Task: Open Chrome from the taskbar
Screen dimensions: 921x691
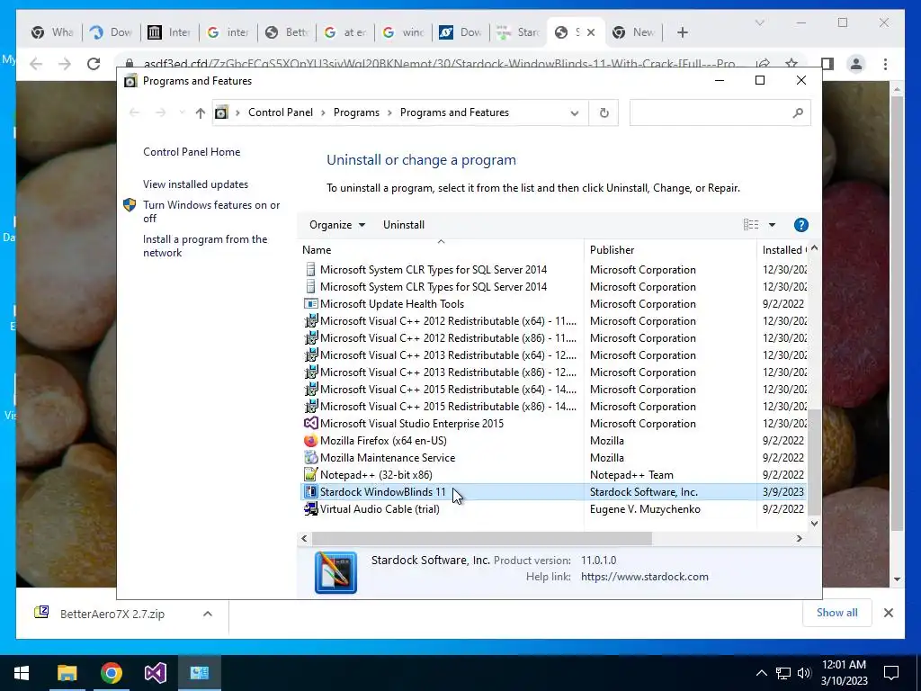Action: pyautogui.click(x=111, y=673)
